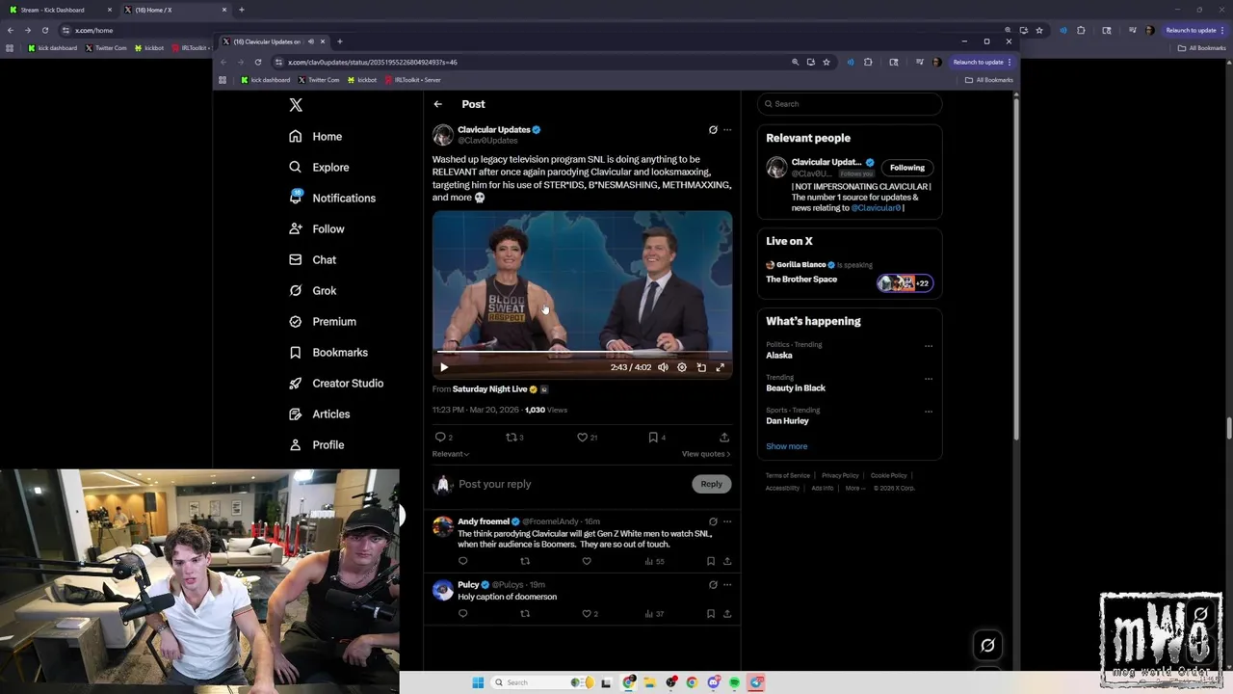Open Windows Start menu
Viewport: 1233px width, 694px height.
point(478,682)
